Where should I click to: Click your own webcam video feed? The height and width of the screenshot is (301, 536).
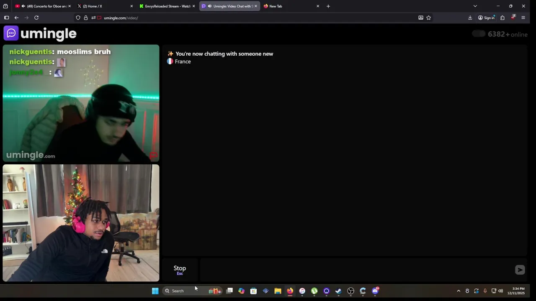(81, 223)
